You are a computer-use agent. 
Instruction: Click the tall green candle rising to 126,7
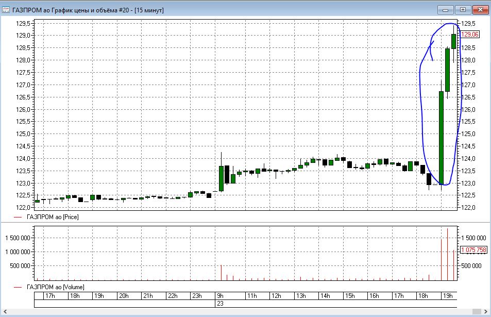[442, 138]
